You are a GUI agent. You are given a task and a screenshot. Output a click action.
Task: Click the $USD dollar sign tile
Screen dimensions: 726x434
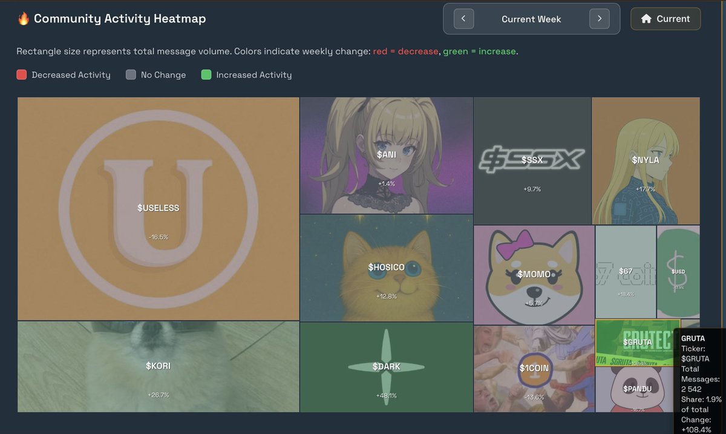(x=678, y=272)
